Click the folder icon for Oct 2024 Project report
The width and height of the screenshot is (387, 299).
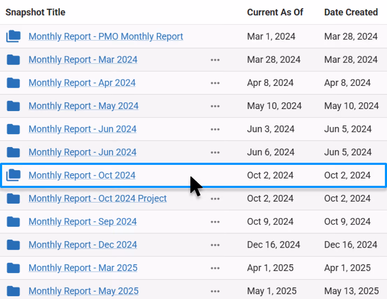(x=13, y=198)
